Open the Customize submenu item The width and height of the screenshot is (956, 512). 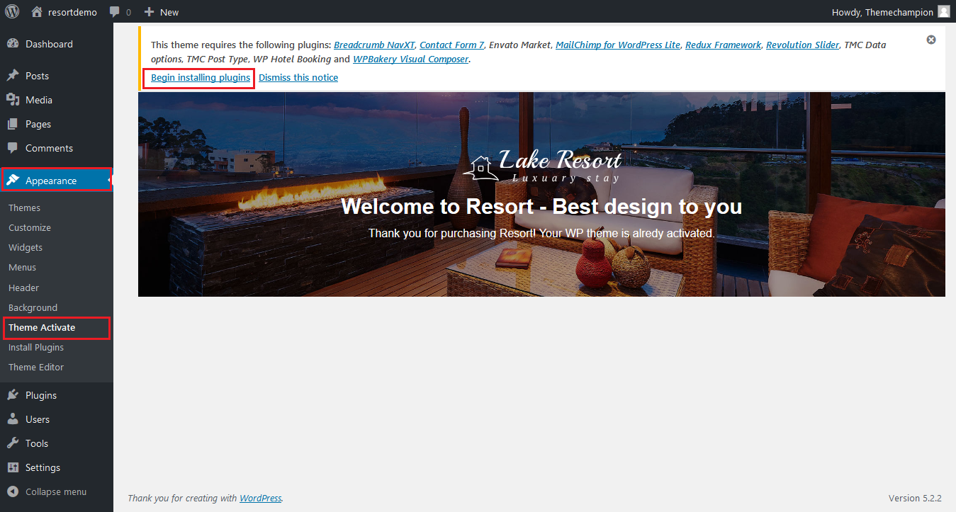click(x=30, y=227)
